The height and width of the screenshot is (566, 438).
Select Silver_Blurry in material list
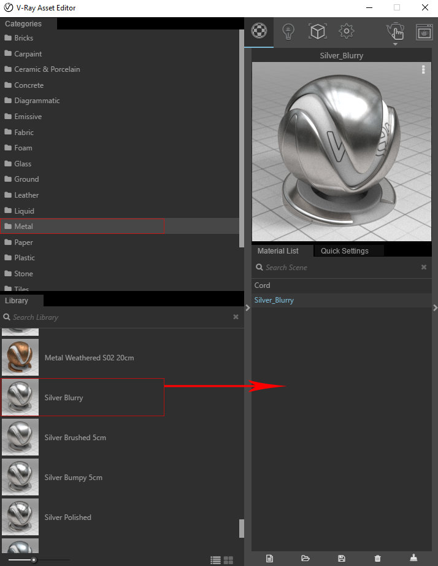click(341, 300)
